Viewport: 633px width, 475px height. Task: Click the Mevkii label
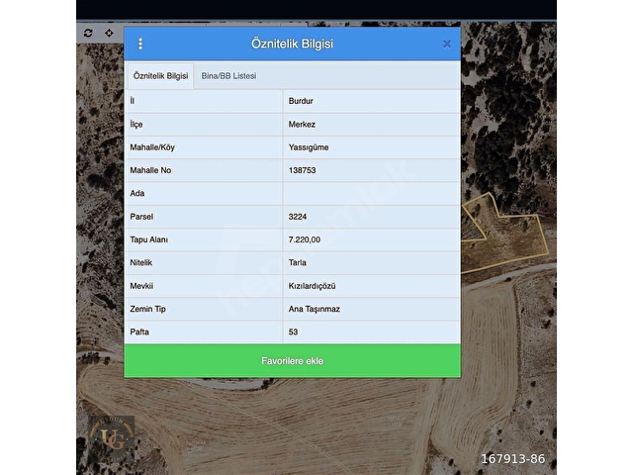tap(141, 286)
